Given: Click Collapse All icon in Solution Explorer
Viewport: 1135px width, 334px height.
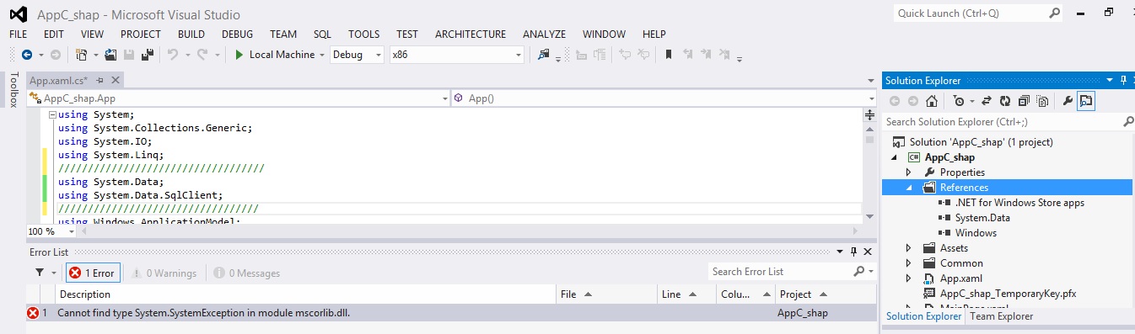Looking at the screenshot, I should click(x=1024, y=101).
